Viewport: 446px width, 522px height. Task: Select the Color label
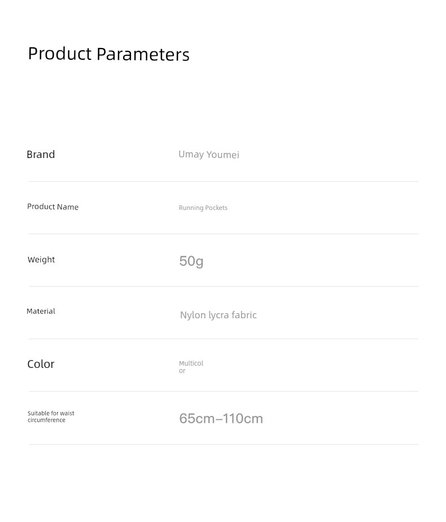[41, 364]
